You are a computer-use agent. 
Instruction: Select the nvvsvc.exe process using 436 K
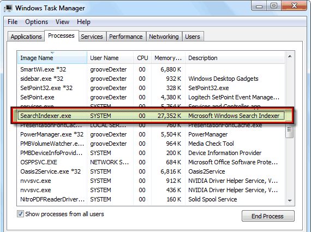click(x=151, y=190)
